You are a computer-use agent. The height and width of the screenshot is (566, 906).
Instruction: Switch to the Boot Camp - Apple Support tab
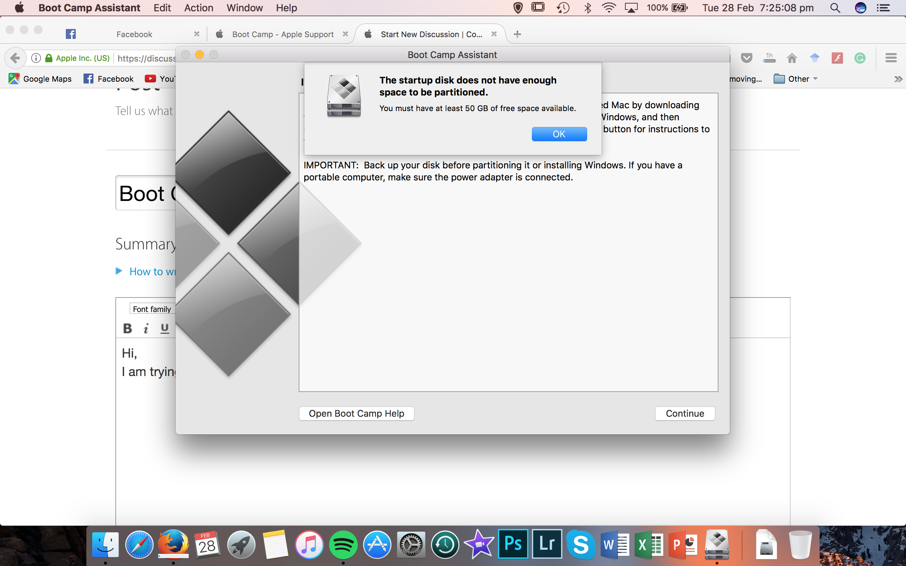click(282, 34)
